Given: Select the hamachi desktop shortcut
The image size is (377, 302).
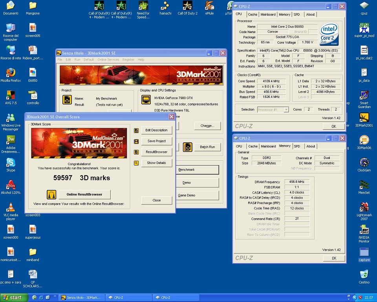Looking at the screenshot, I should coord(165,8).
